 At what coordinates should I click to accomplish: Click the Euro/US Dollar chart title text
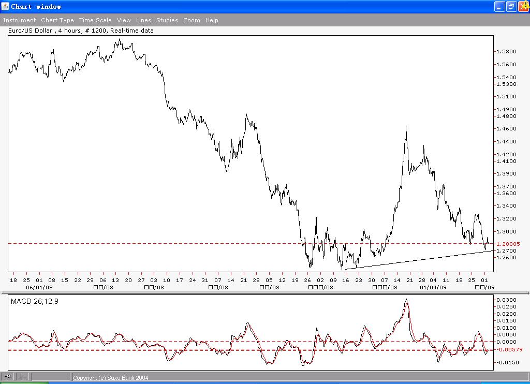tap(81, 31)
